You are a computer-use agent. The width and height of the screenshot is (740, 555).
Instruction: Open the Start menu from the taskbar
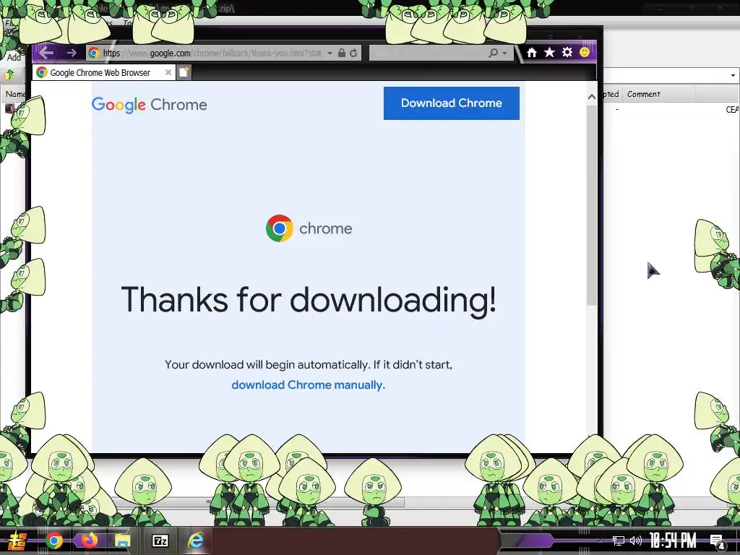tap(17, 541)
